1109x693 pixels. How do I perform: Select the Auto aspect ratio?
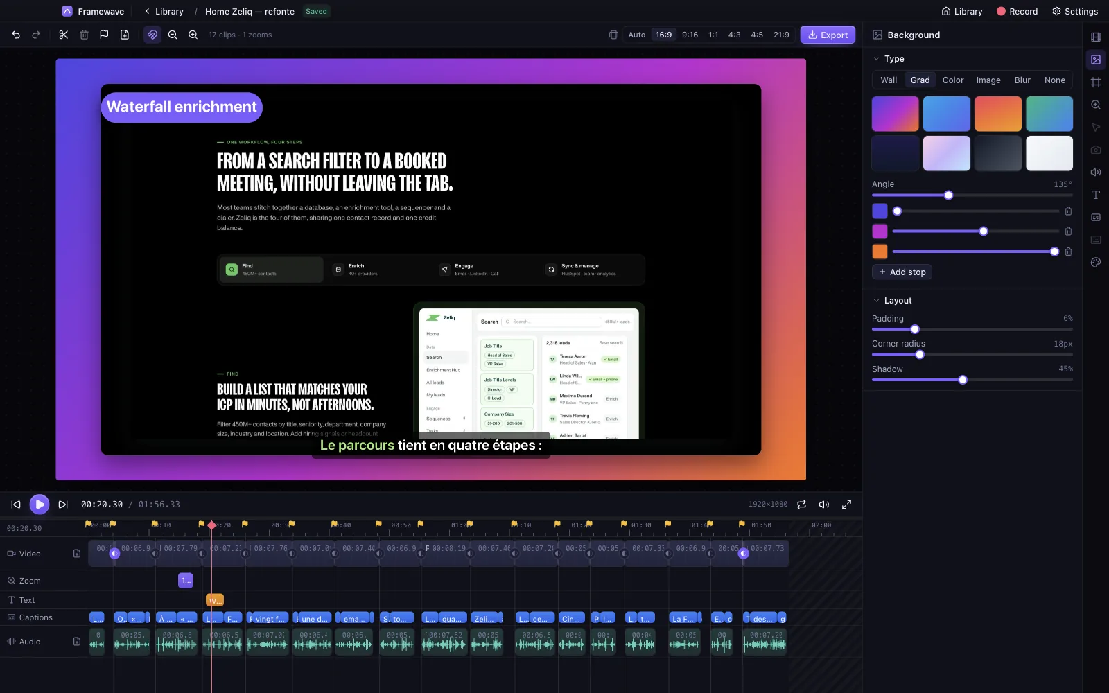(x=636, y=35)
